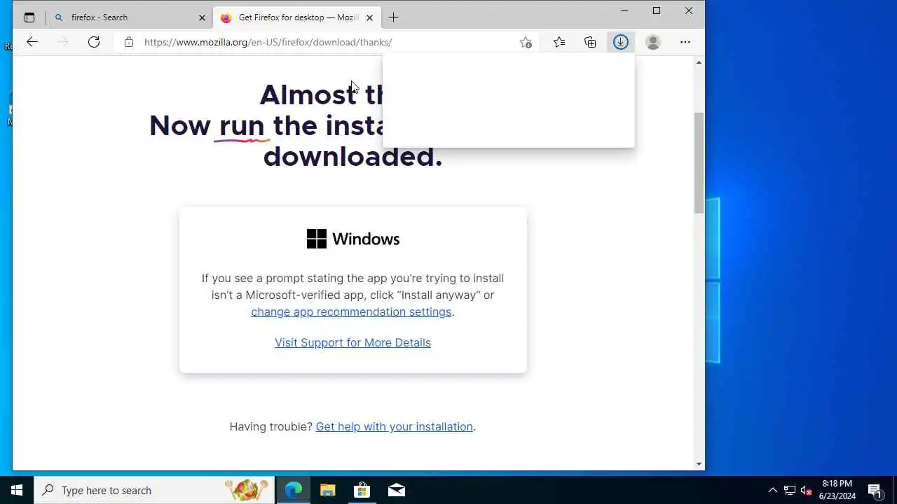The width and height of the screenshot is (897, 504).
Task: Launch Microsoft Store from the taskbar
Action: tap(362, 490)
